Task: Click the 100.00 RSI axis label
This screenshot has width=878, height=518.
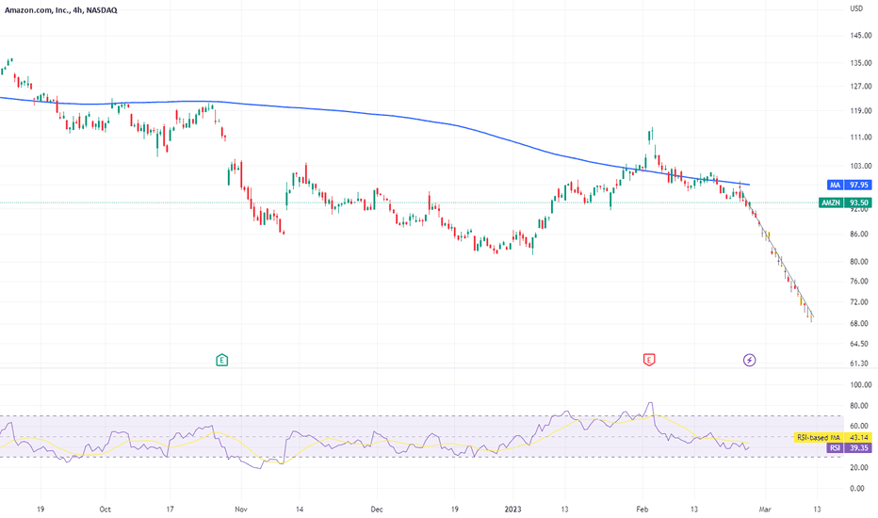Action: 861,384
